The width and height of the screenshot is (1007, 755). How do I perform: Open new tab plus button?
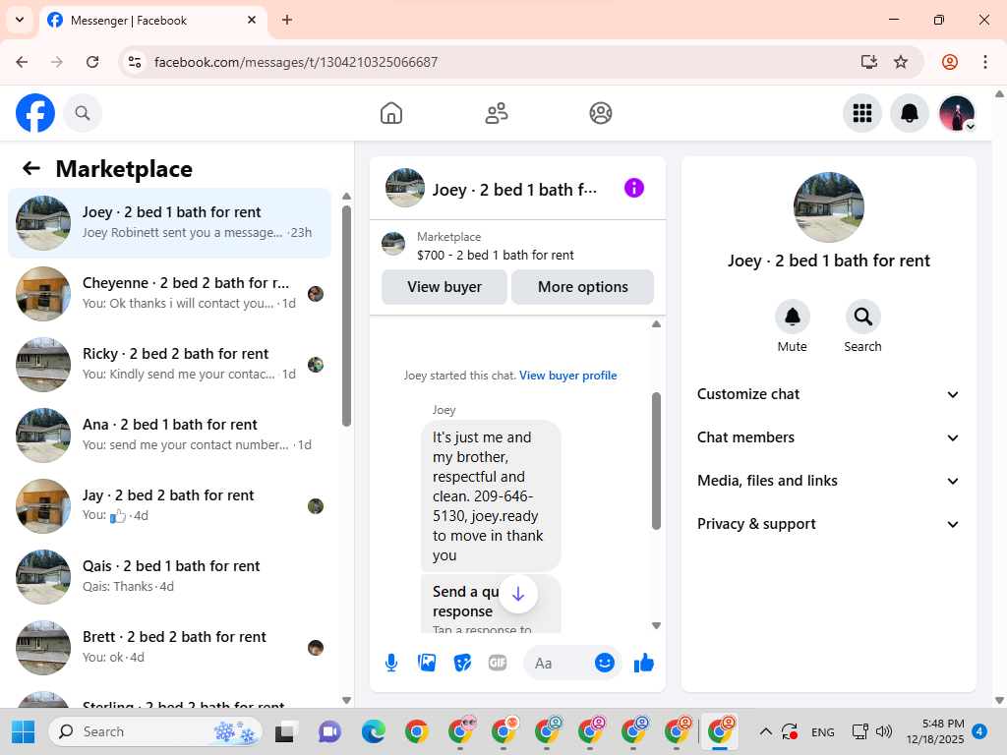[287, 20]
